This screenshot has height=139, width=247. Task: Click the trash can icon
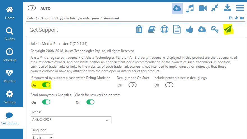pyautogui.click(x=139, y=29)
